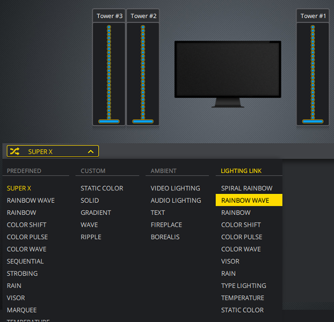Select the BOREALIS ambient effect
Screen dimensions: 334x322
[165, 237]
